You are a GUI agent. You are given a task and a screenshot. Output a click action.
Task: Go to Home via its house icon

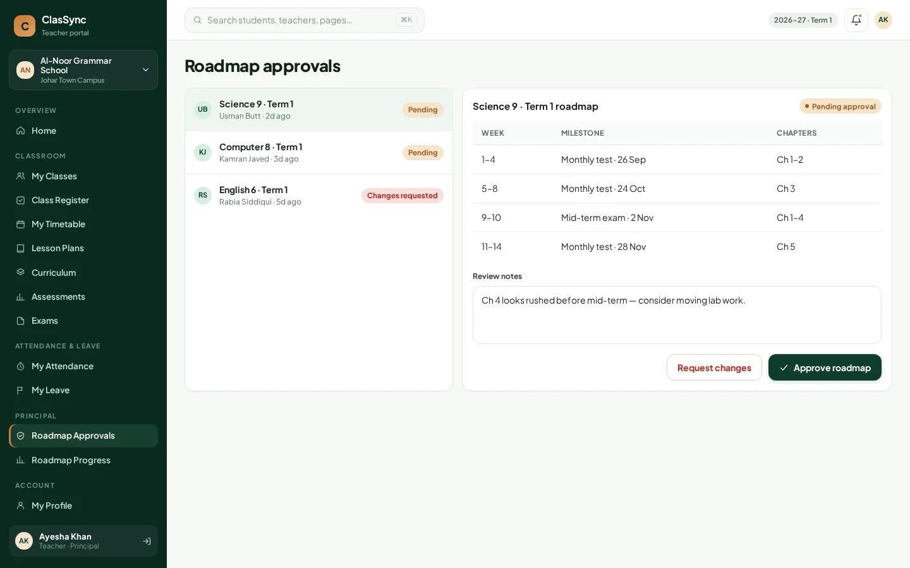click(x=20, y=131)
